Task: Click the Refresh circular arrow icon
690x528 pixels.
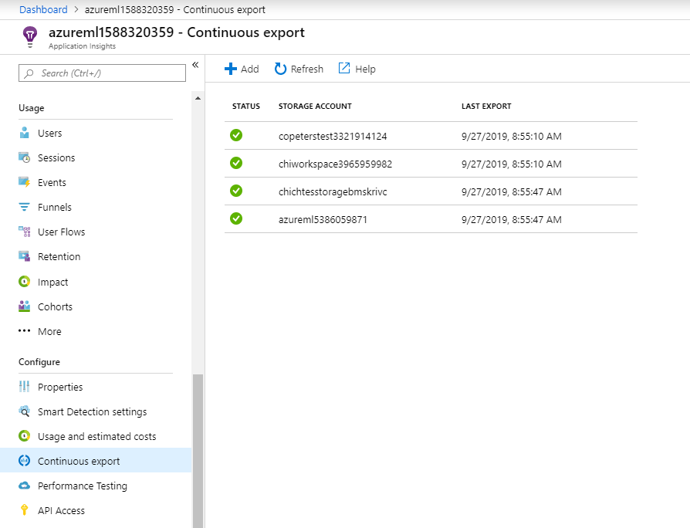Action: [x=280, y=69]
